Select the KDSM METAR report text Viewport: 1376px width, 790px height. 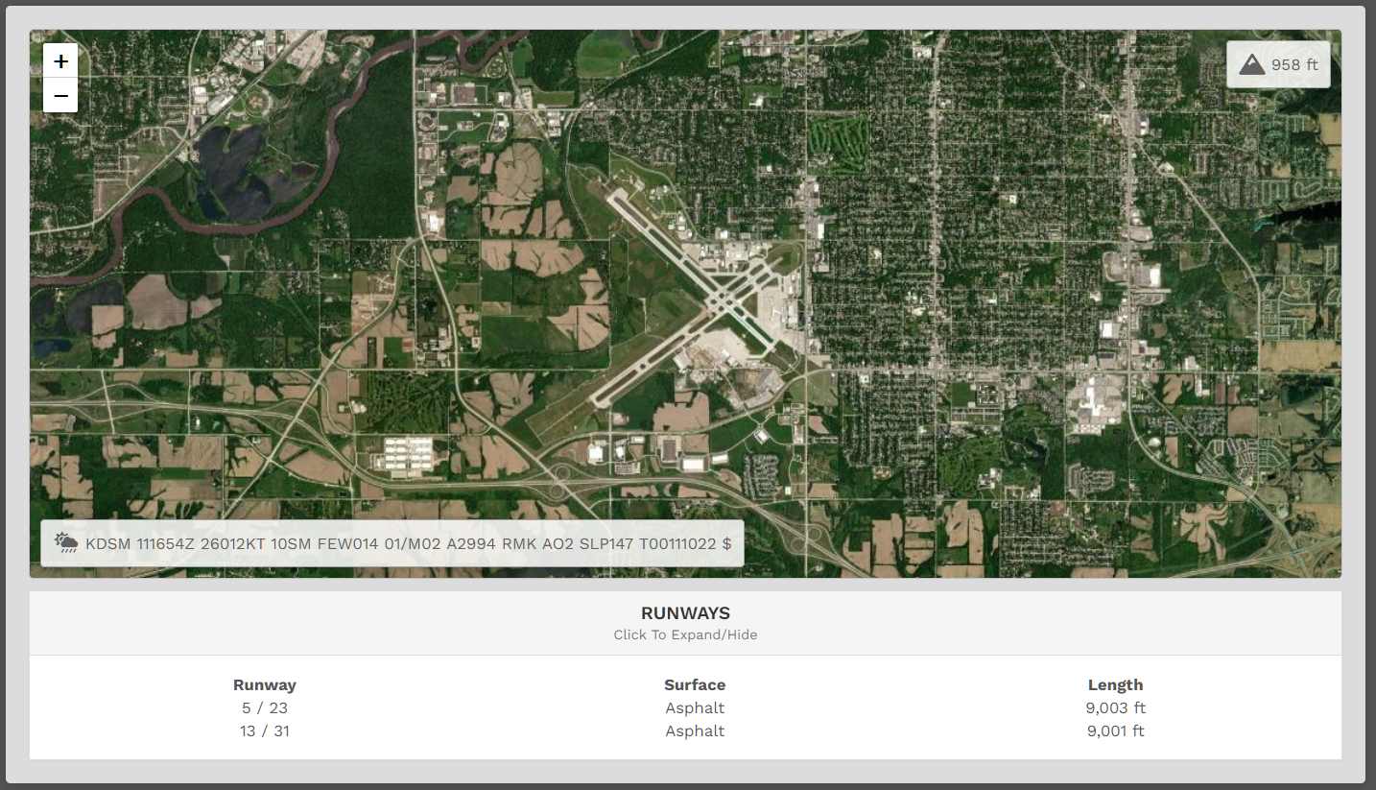pos(409,543)
